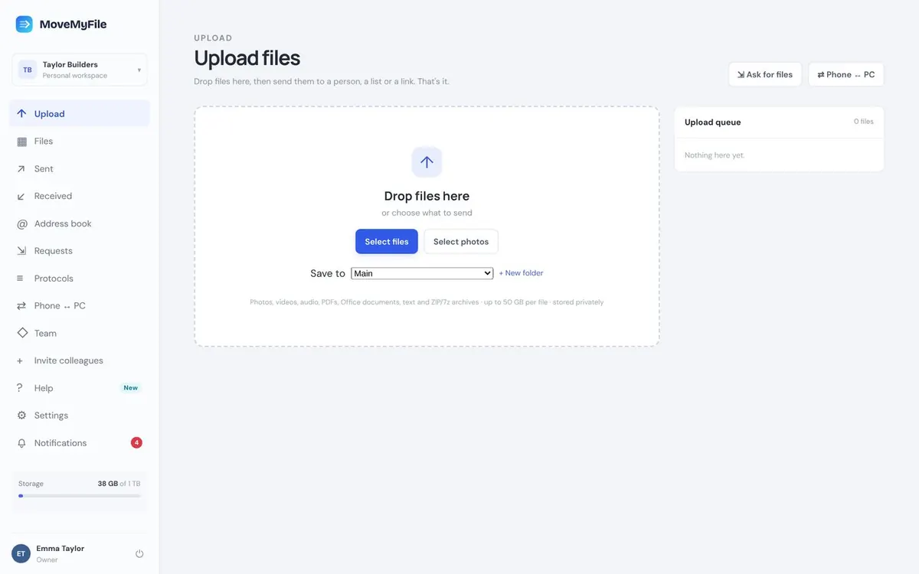Image resolution: width=919 pixels, height=574 pixels.
Task: Open the Requests section
Action: coord(80,251)
